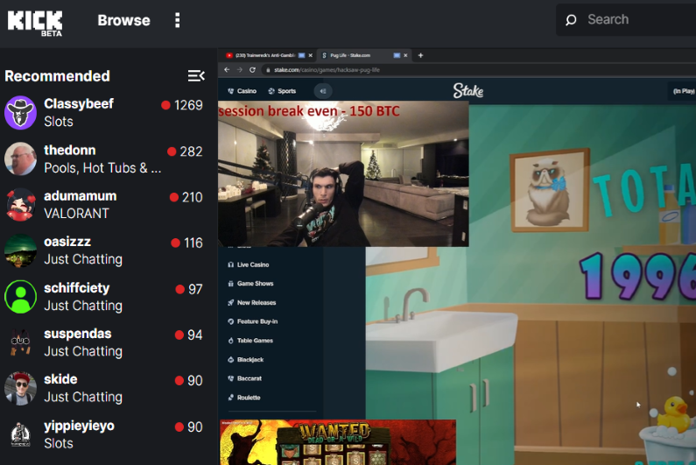The width and height of the screenshot is (696, 465).
Task: Click the Kick Beta logo
Action: coord(35,23)
